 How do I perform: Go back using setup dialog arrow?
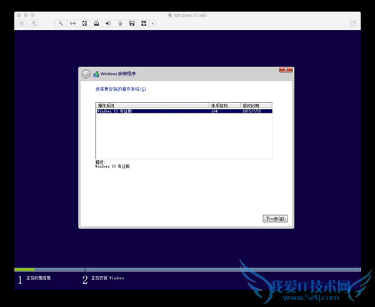(86, 74)
